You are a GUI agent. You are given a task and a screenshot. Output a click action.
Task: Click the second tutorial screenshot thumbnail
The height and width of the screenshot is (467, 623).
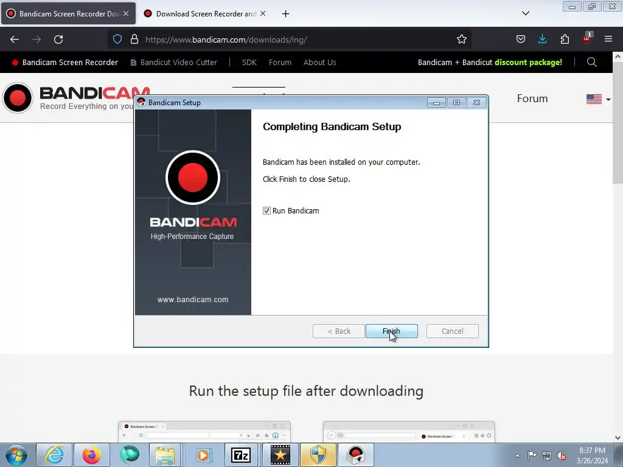tap(409, 432)
